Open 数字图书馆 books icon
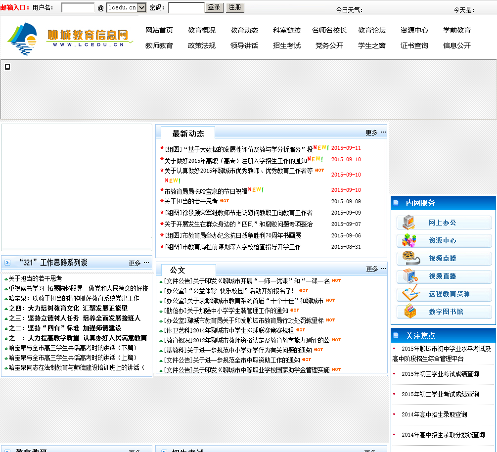497x452 pixels. 410,311
